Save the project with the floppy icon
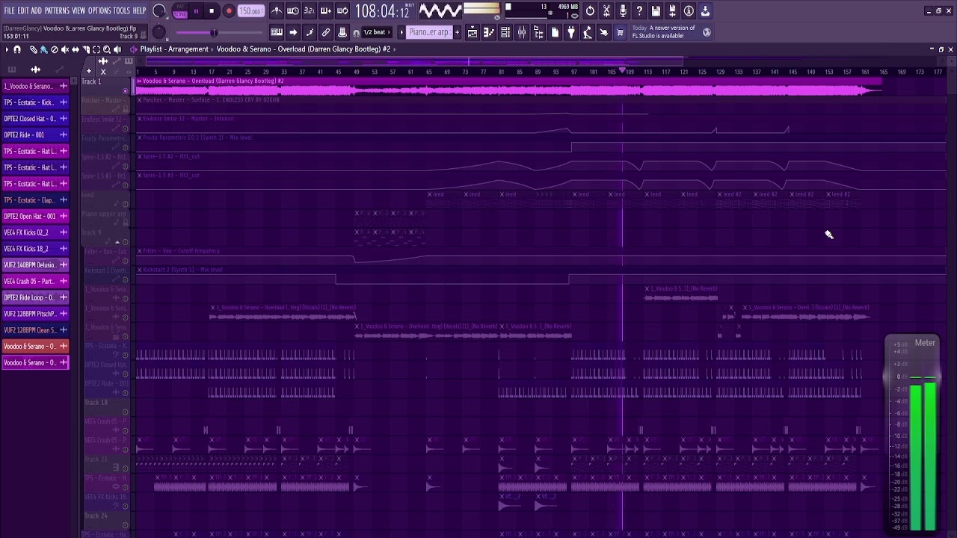Viewport: 957px width, 538px height. pos(656,11)
